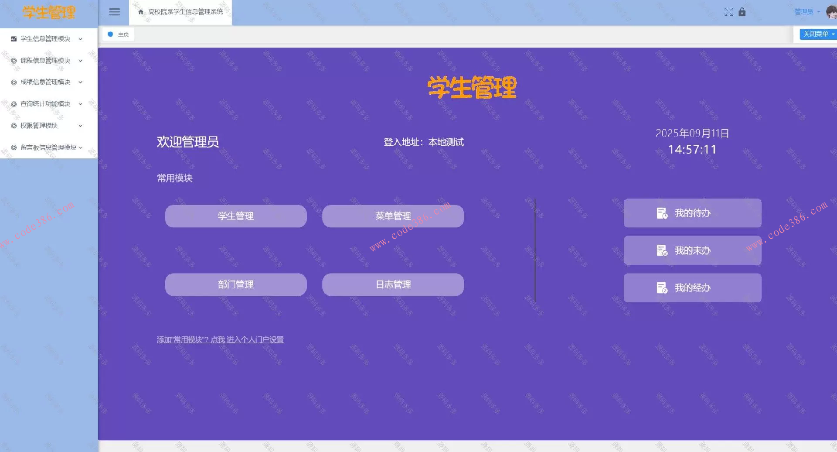Open 我的待办 panel
Screen dimensions: 837x452
(x=691, y=213)
